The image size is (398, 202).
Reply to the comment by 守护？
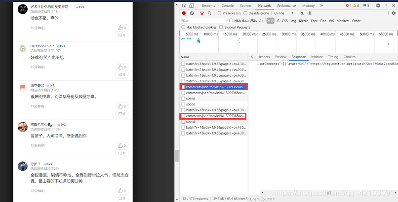pos(122,198)
